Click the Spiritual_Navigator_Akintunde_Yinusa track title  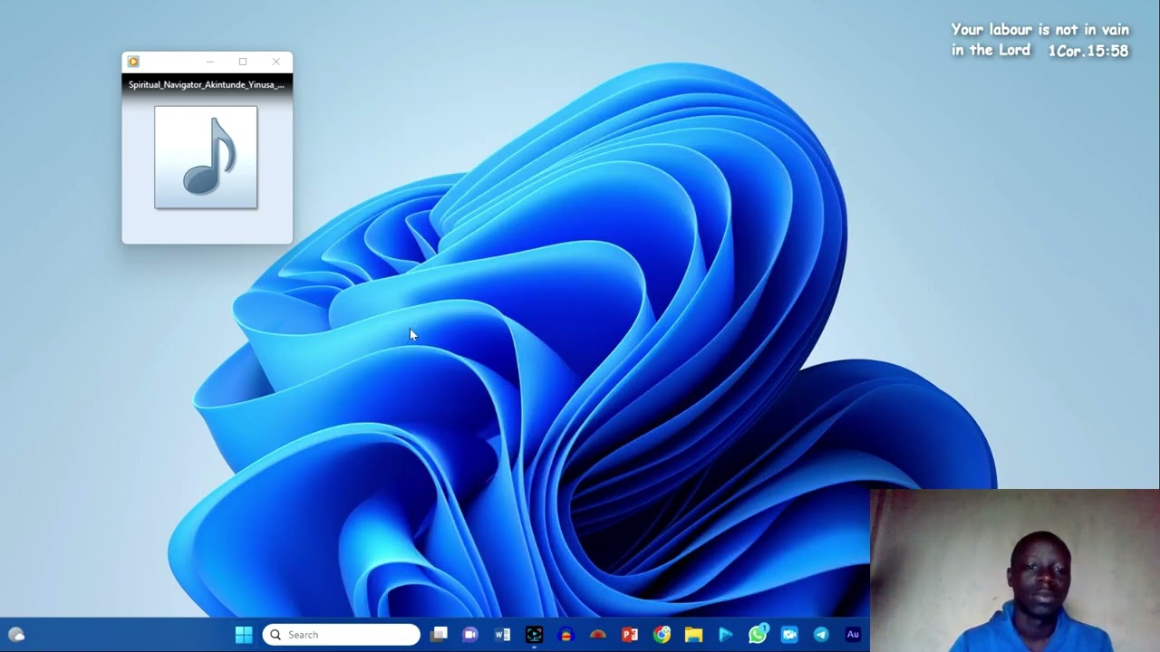tap(207, 84)
